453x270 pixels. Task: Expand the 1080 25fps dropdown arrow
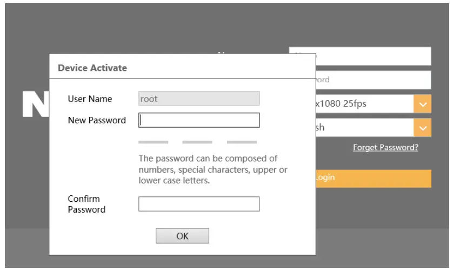[423, 103]
